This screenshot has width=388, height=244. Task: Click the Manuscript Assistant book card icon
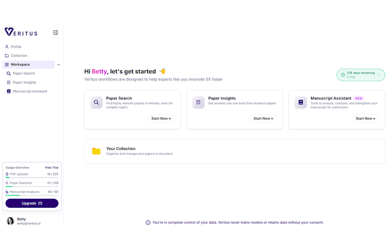pos(301,102)
